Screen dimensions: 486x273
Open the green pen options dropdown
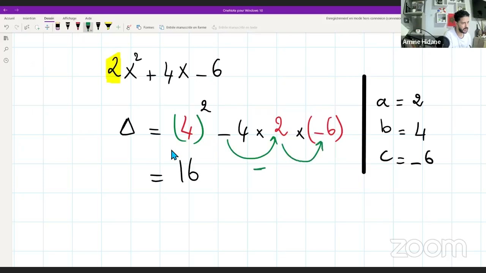coord(91,30)
